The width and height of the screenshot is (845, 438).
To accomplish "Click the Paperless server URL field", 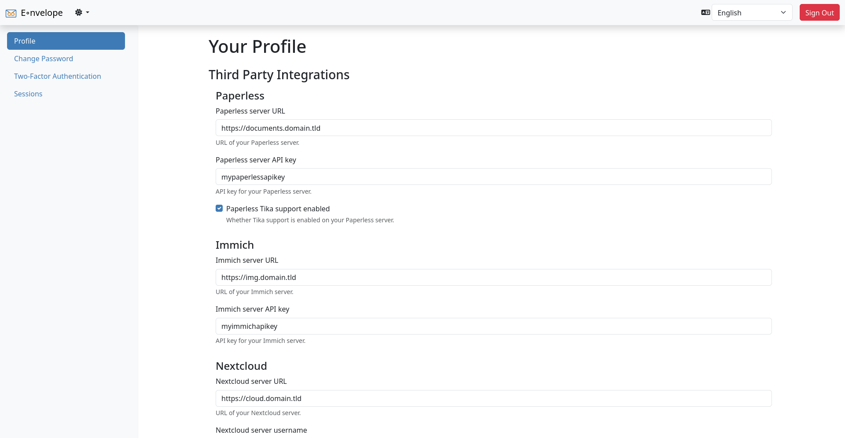I will tap(493, 128).
